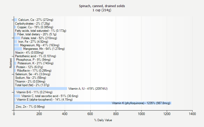The height and width of the screenshot is (127, 204).
Task: Click the % Daily Value axis title
Action: pyautogui.click(x=103, y=120)
